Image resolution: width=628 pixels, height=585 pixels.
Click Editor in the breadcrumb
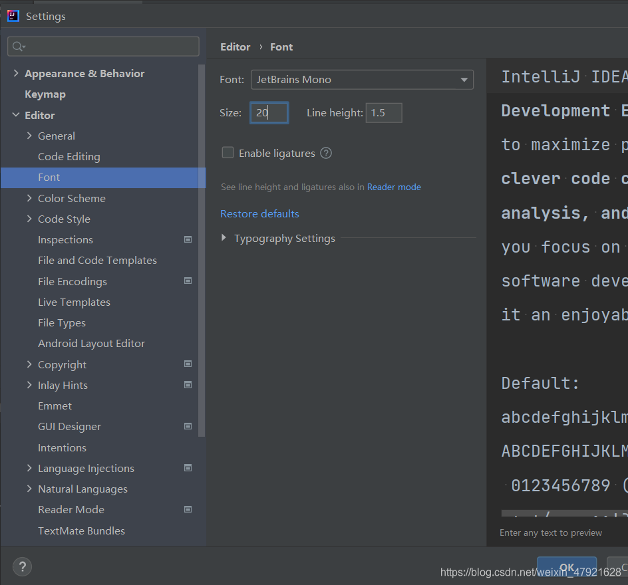point(235,47)
